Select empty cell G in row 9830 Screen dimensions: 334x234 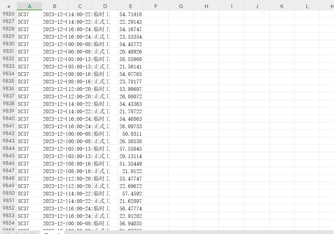point(181,44)
